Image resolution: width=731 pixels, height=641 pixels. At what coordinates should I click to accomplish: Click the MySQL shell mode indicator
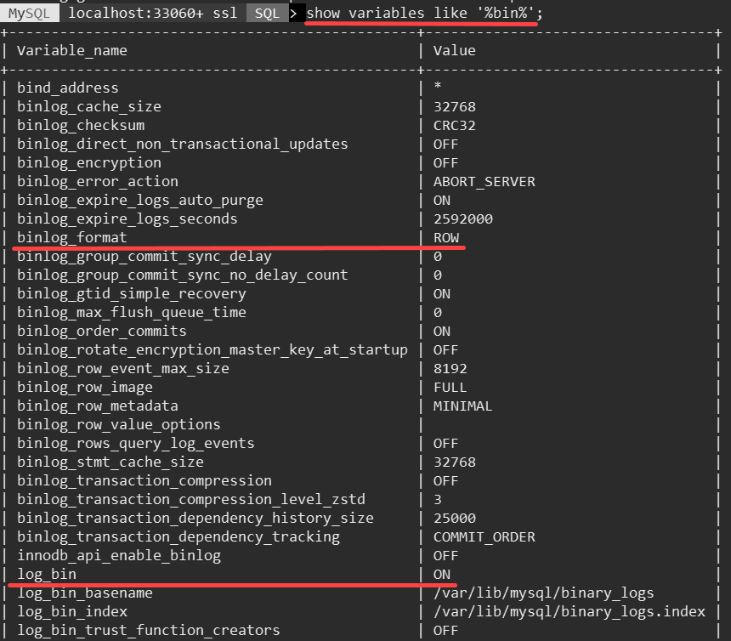(x=28, y=12)
